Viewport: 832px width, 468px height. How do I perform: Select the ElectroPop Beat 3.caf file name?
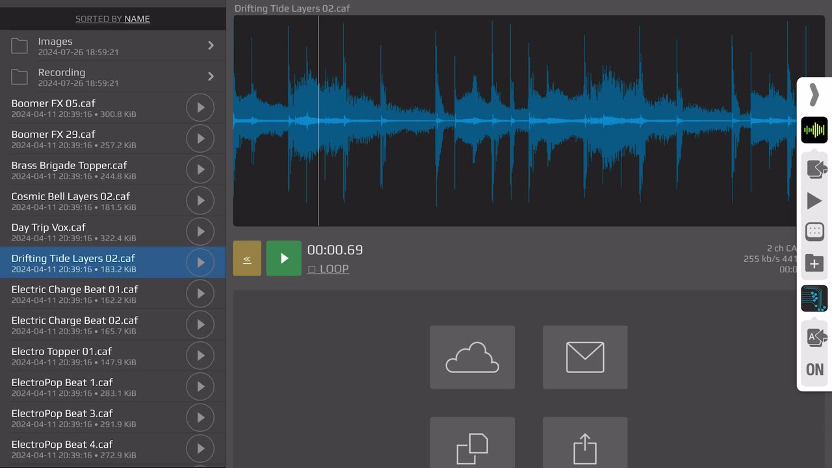click(x=62, y=413)
